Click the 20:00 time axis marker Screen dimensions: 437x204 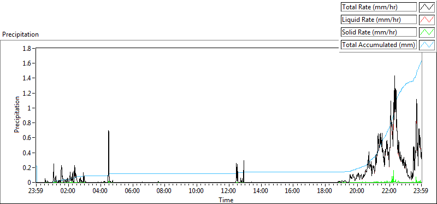coord(357,191)
